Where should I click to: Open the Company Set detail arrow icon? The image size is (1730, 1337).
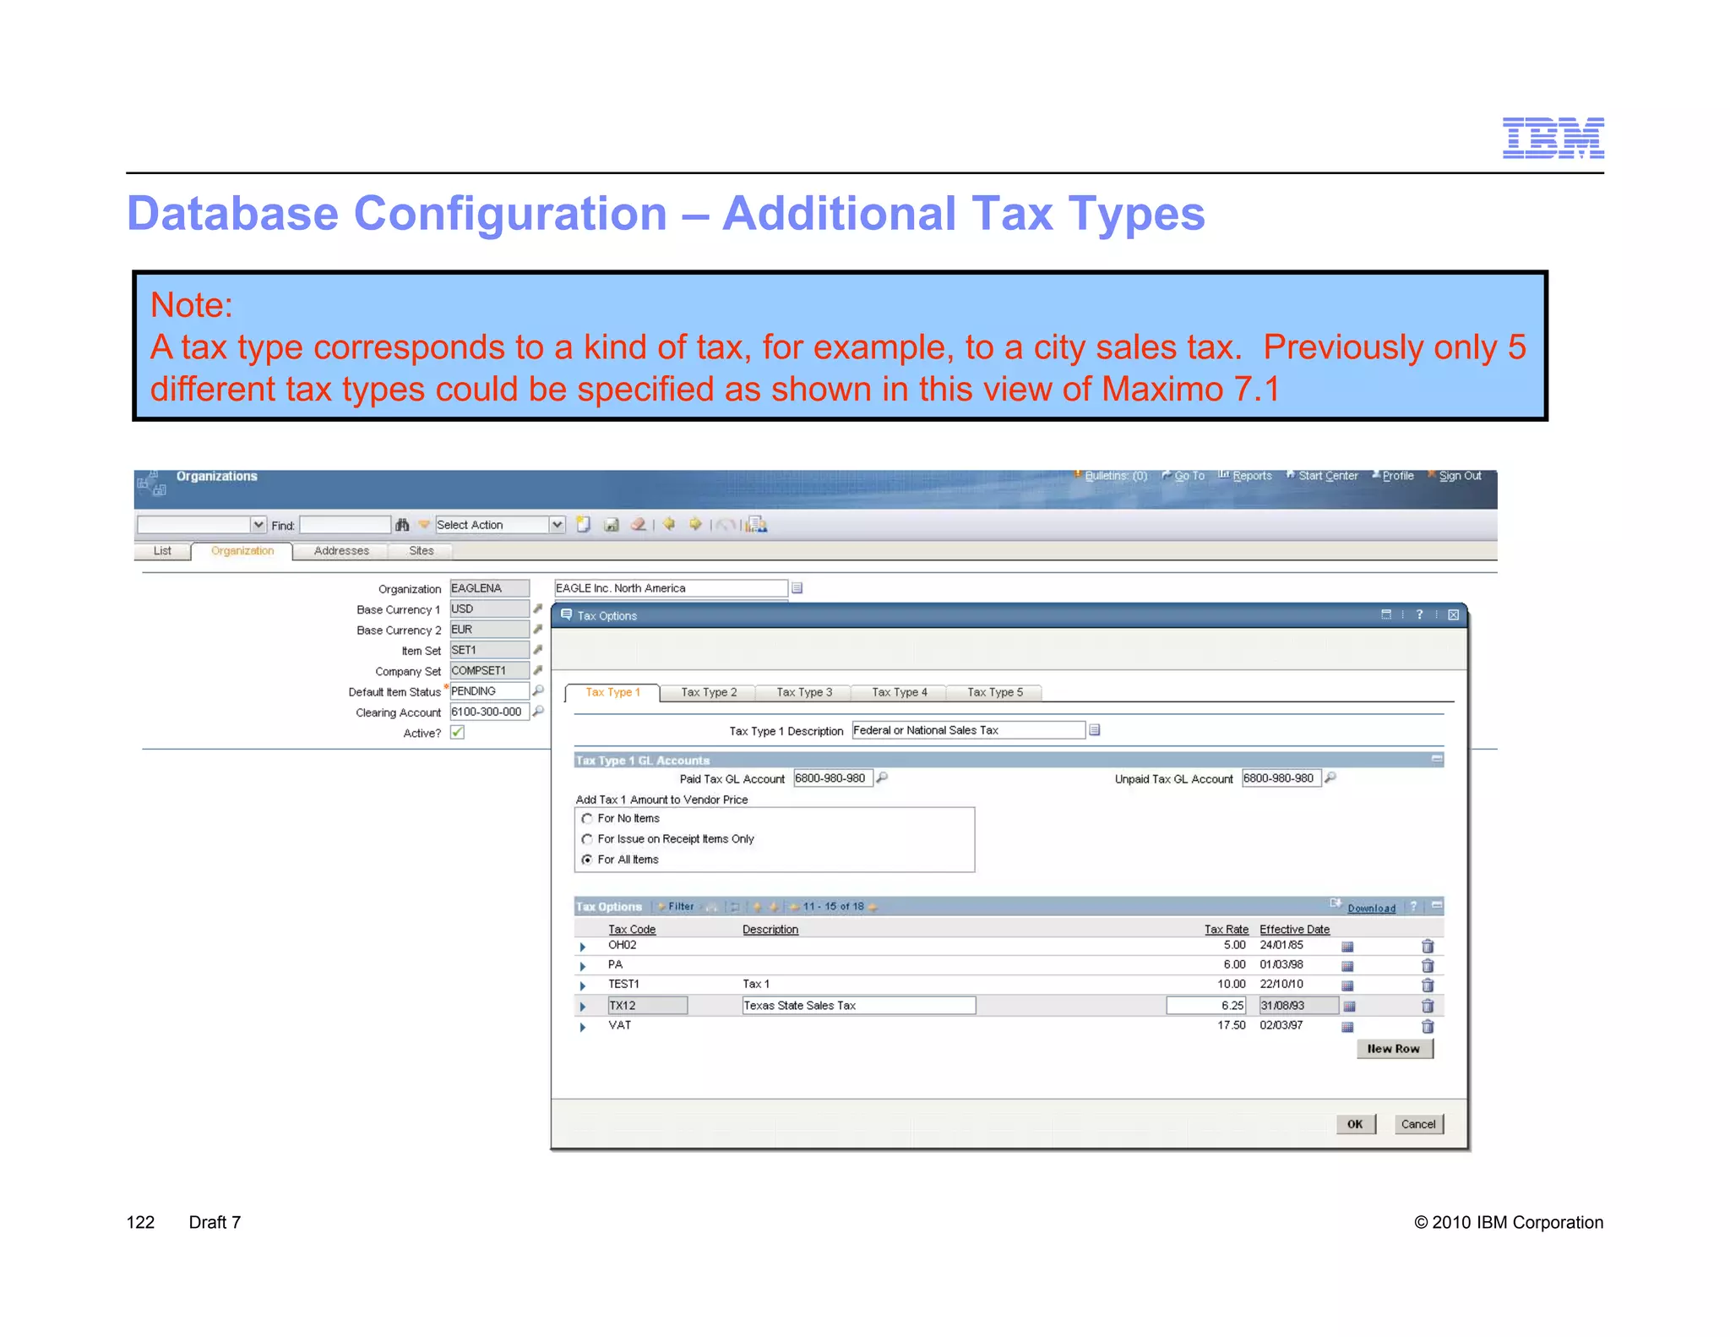pyautogui.click(x=537, y=670)
